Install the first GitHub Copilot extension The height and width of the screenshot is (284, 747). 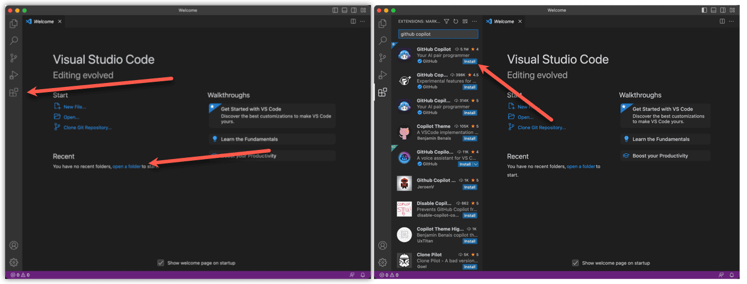(470, 61)
